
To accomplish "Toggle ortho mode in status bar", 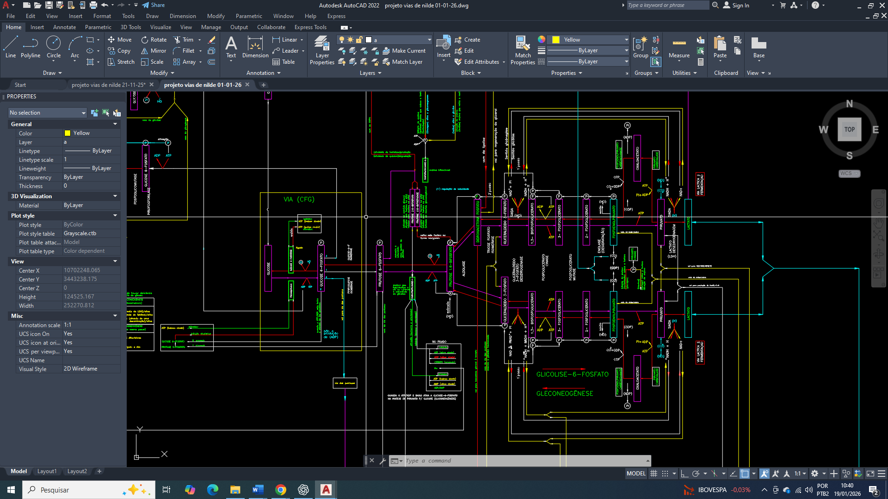I will 685,474.
